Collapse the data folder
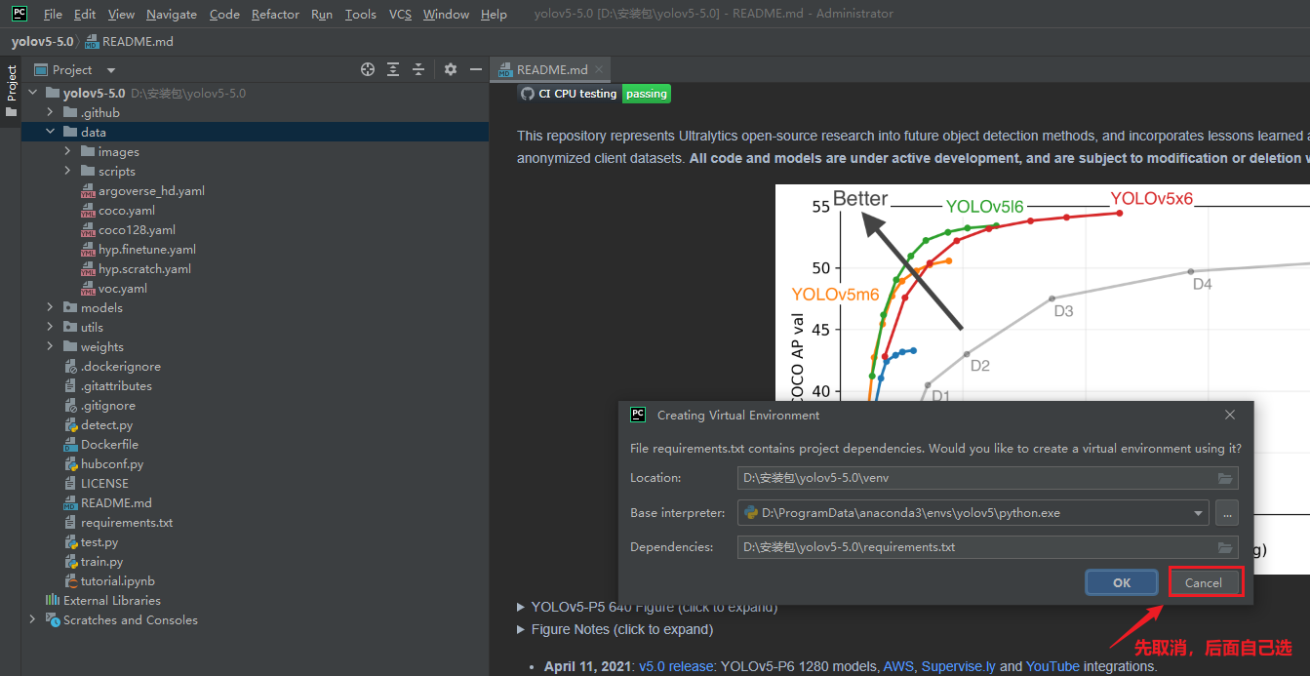Image resolution: width=1310 pixels, height=676 pixels. (x=50, y=132)
